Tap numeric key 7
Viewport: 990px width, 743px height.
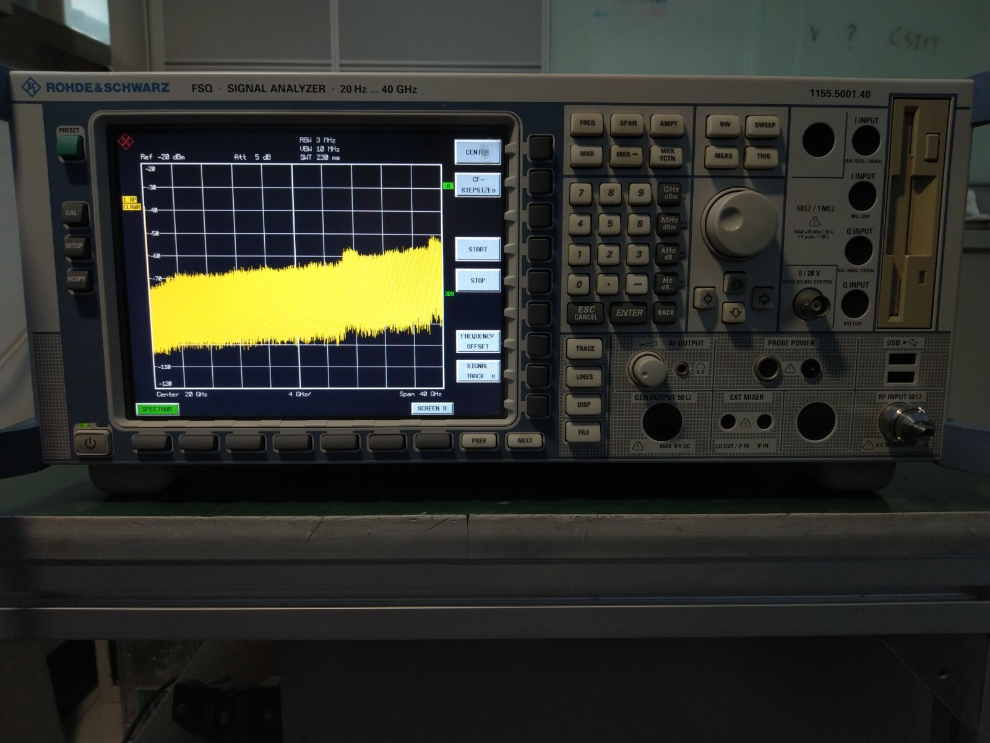click(581, 193)
